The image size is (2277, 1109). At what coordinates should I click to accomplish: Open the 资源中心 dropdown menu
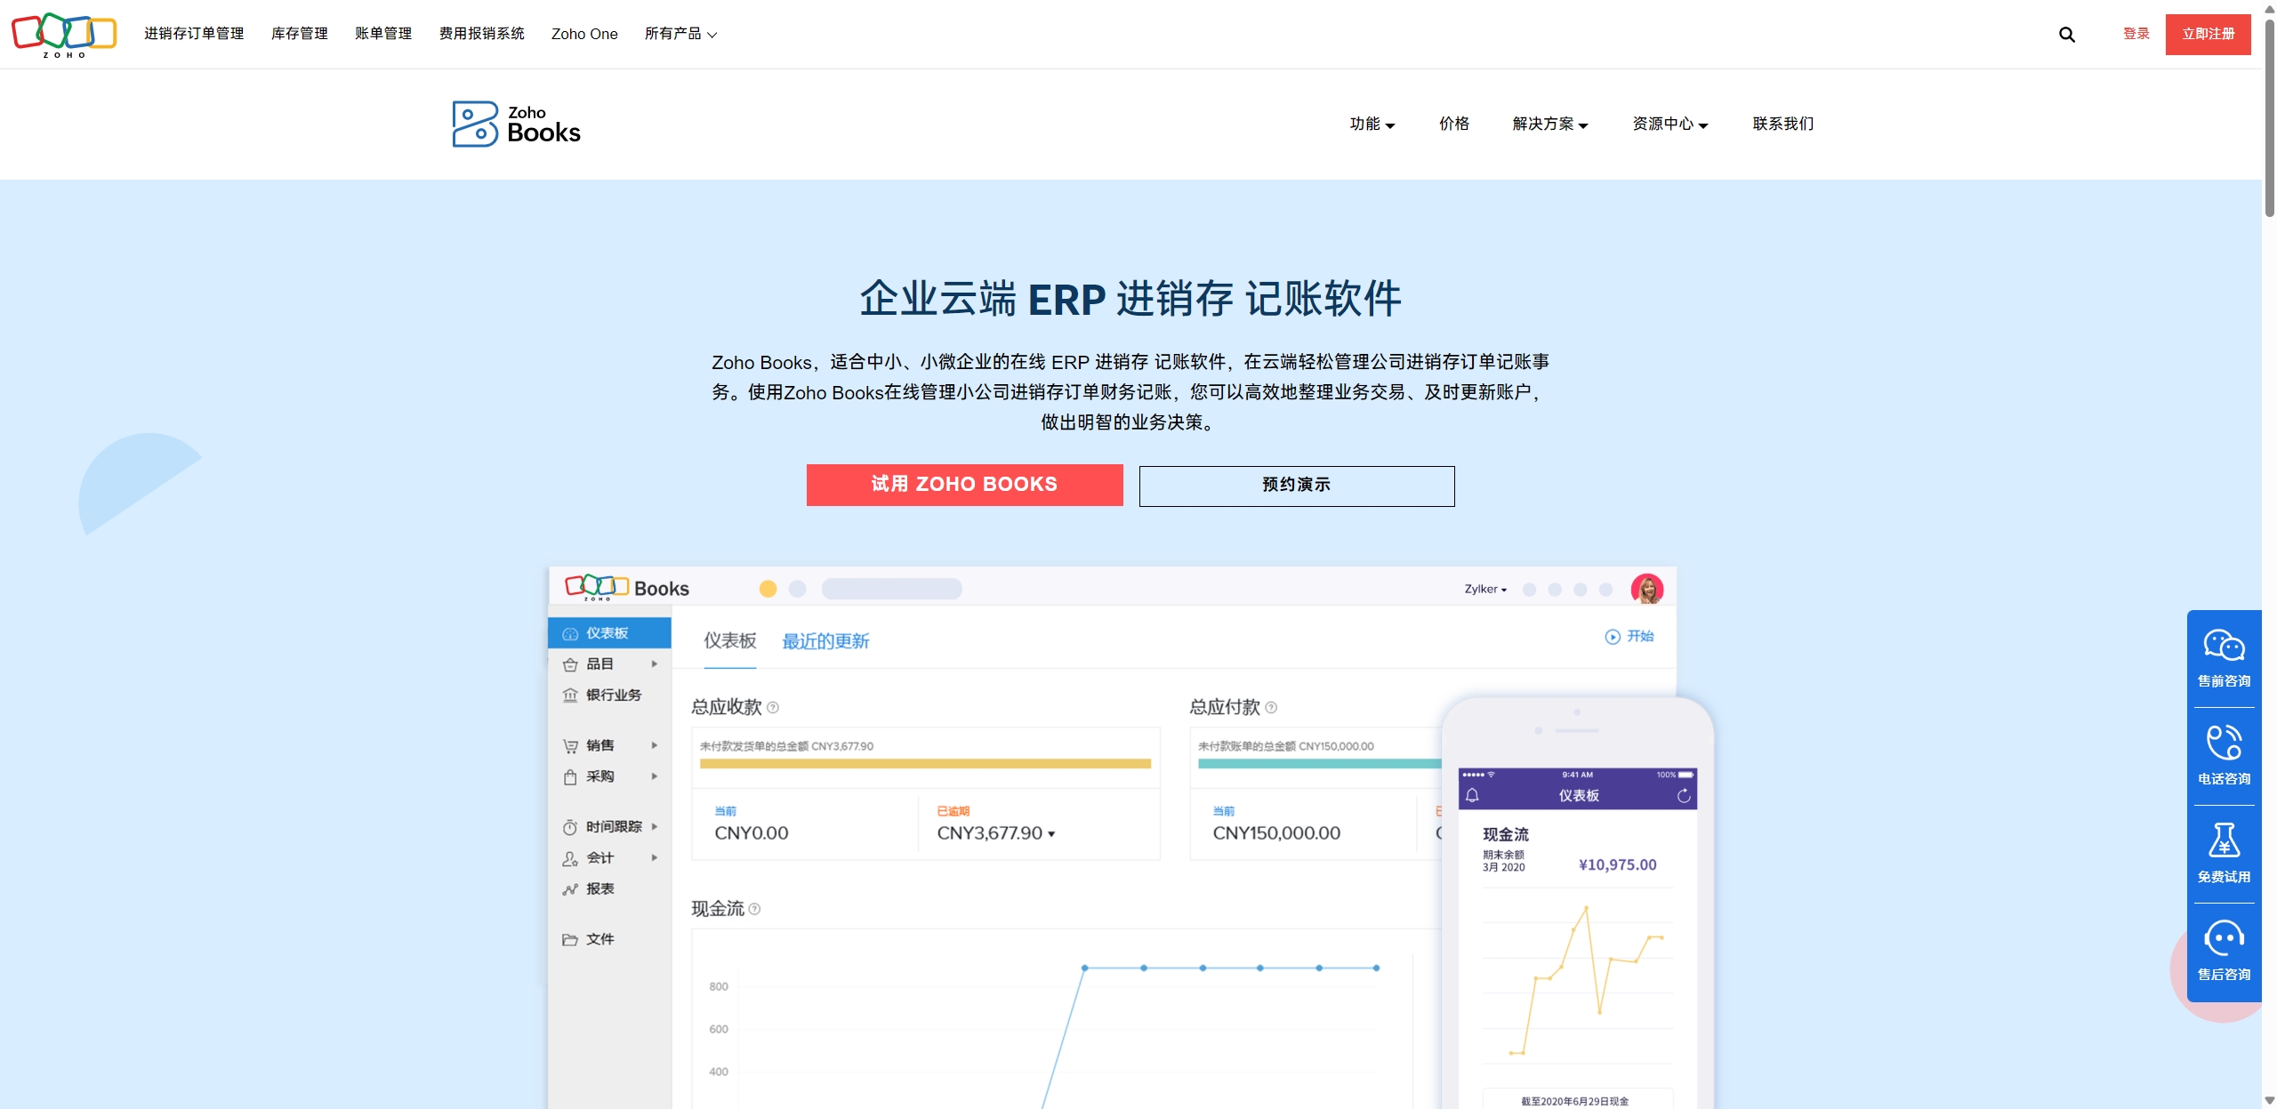1670,124
